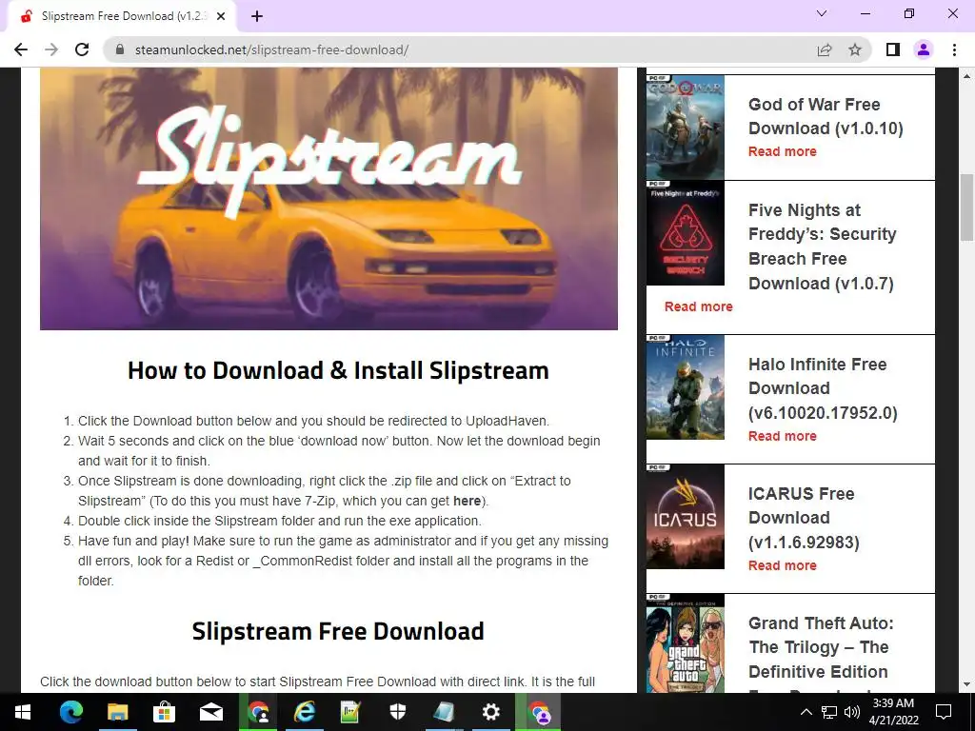Open Grand Theft Auto: The Trilogy title

pyautogui.click(x=821, y=653)
